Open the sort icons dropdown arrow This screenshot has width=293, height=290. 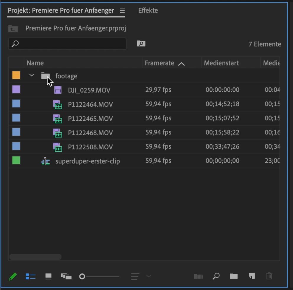tap(149, 276)
